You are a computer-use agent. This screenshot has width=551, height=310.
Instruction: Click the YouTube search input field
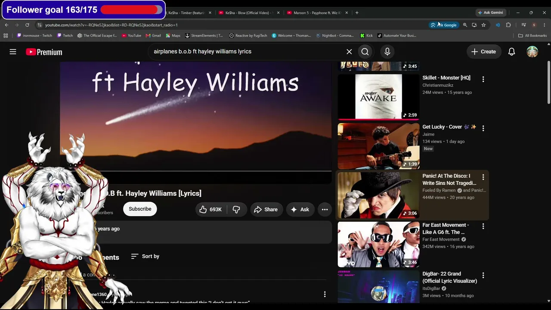245,52
